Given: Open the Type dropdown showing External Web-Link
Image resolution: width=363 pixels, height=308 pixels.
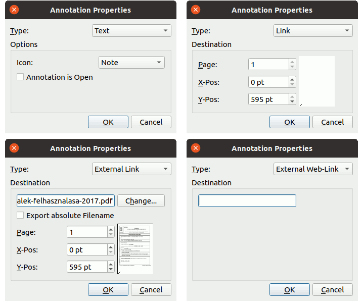Looking at the screenshot, I should click(313, 169).
